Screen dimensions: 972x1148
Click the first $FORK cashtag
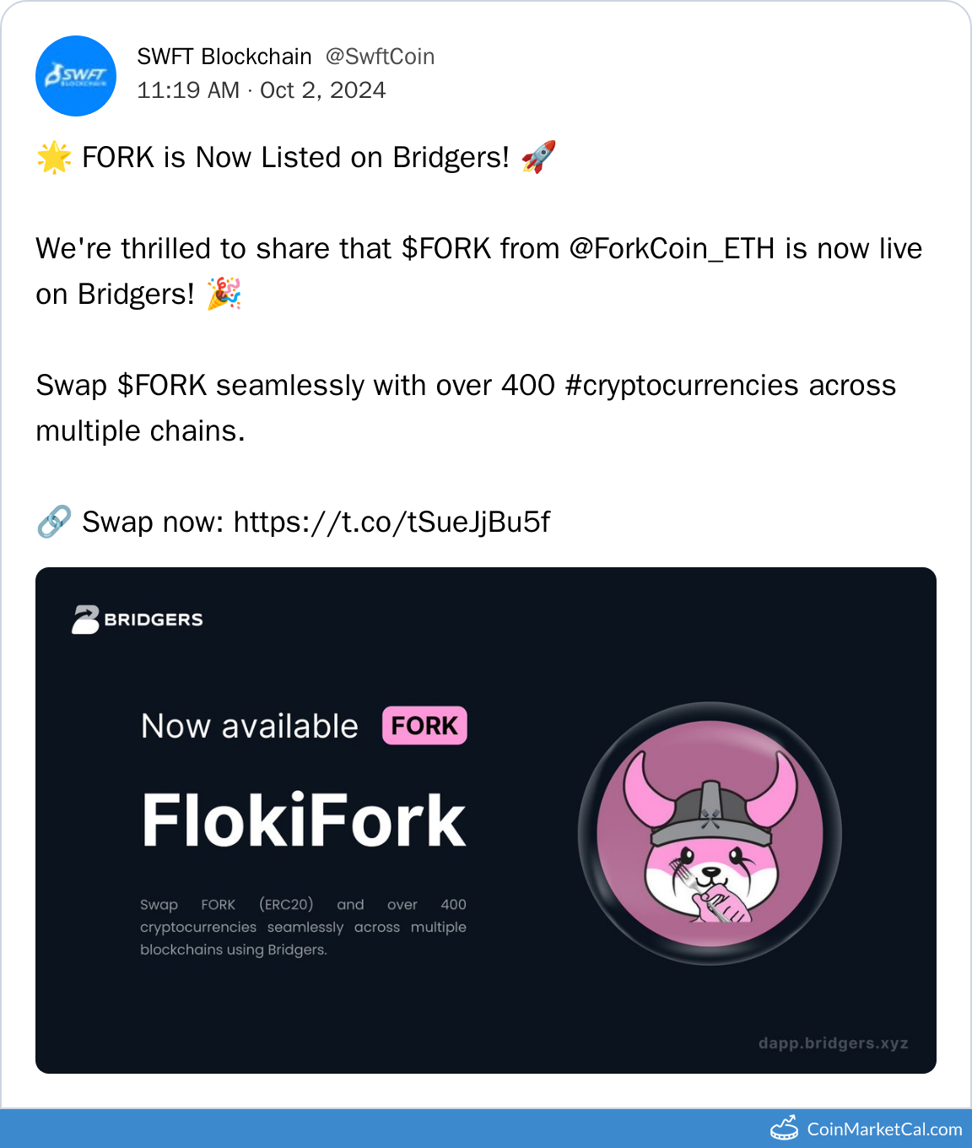pos(446,249)
